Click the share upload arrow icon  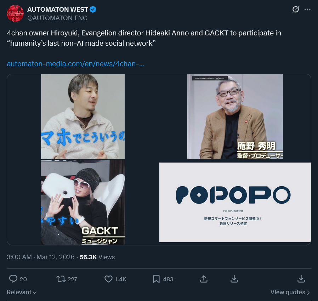click(204, 279)
